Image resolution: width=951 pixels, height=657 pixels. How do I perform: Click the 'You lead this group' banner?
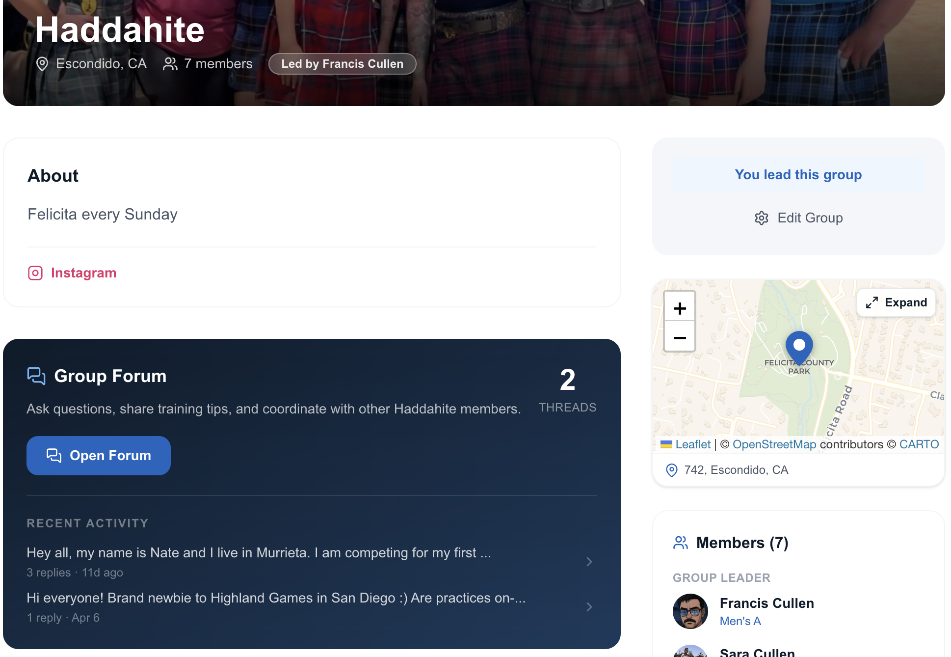point(798,175)
